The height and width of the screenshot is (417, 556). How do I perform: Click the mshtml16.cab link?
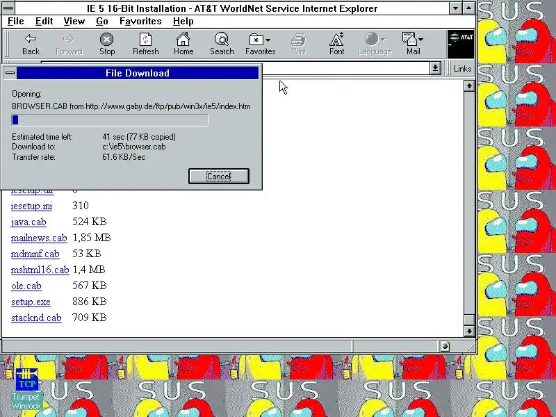point(40,270)
